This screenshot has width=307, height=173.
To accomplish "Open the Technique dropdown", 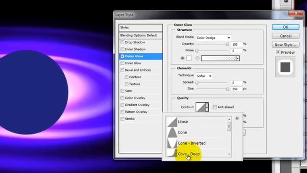I will click(204, 76).
